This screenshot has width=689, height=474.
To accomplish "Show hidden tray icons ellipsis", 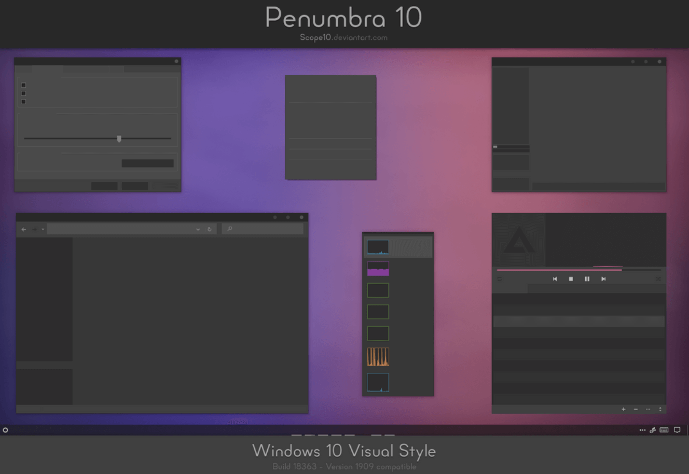I will 642,430.
